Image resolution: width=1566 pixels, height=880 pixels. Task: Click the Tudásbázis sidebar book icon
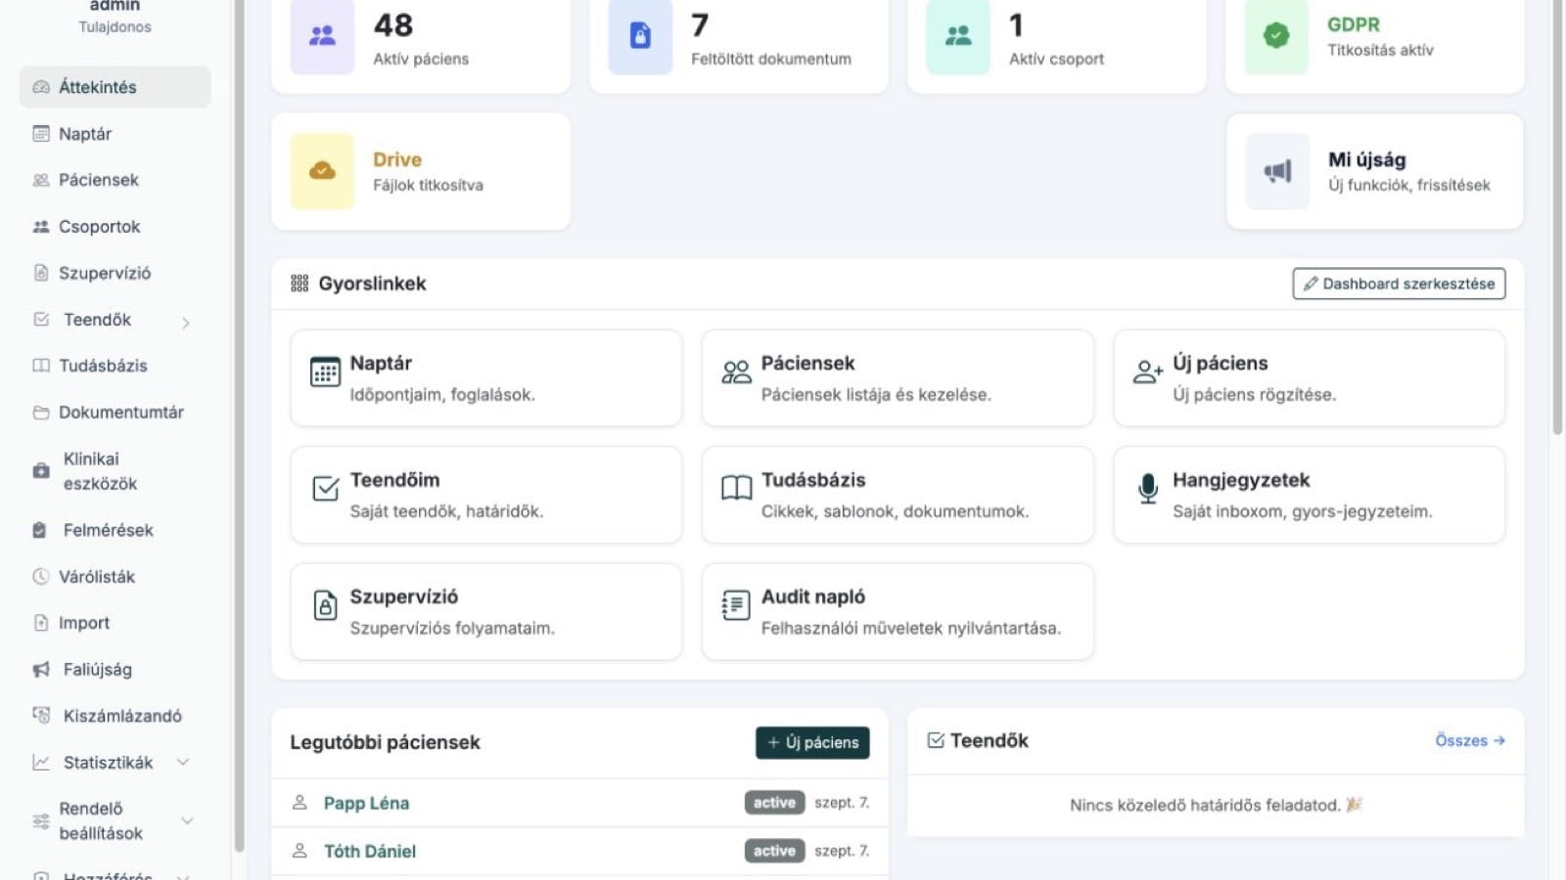[x=41, y=366]
